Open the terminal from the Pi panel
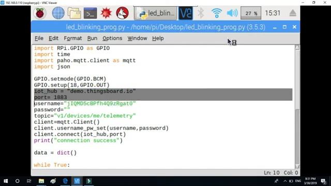 (90, 13)
